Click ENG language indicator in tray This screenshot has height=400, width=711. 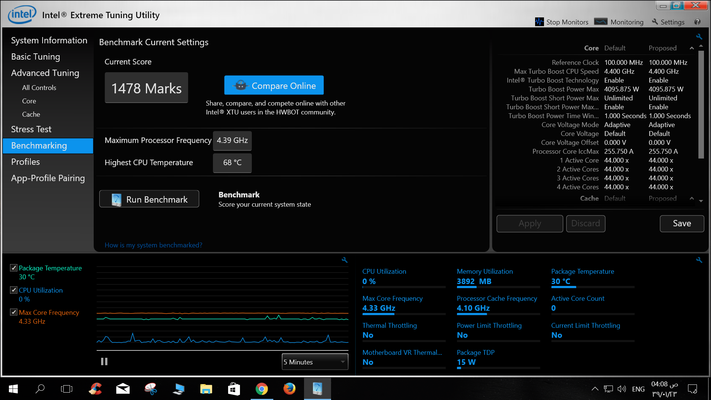pos(638,389)
